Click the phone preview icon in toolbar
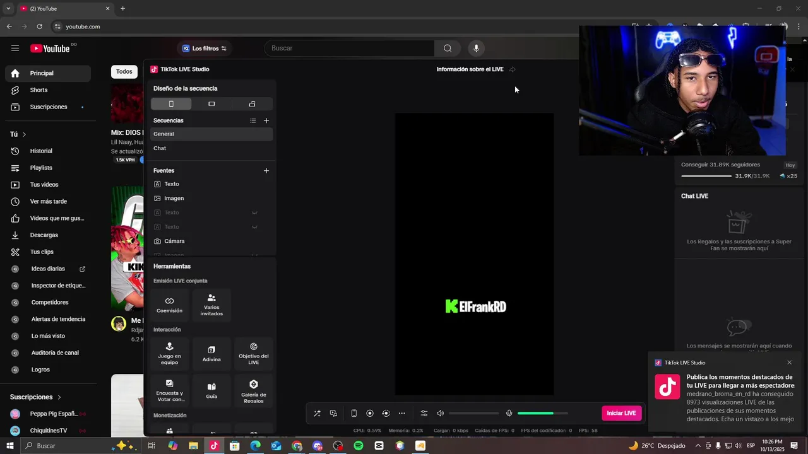The width and height of the screenshot is (808, 454). tap(353, 414)
